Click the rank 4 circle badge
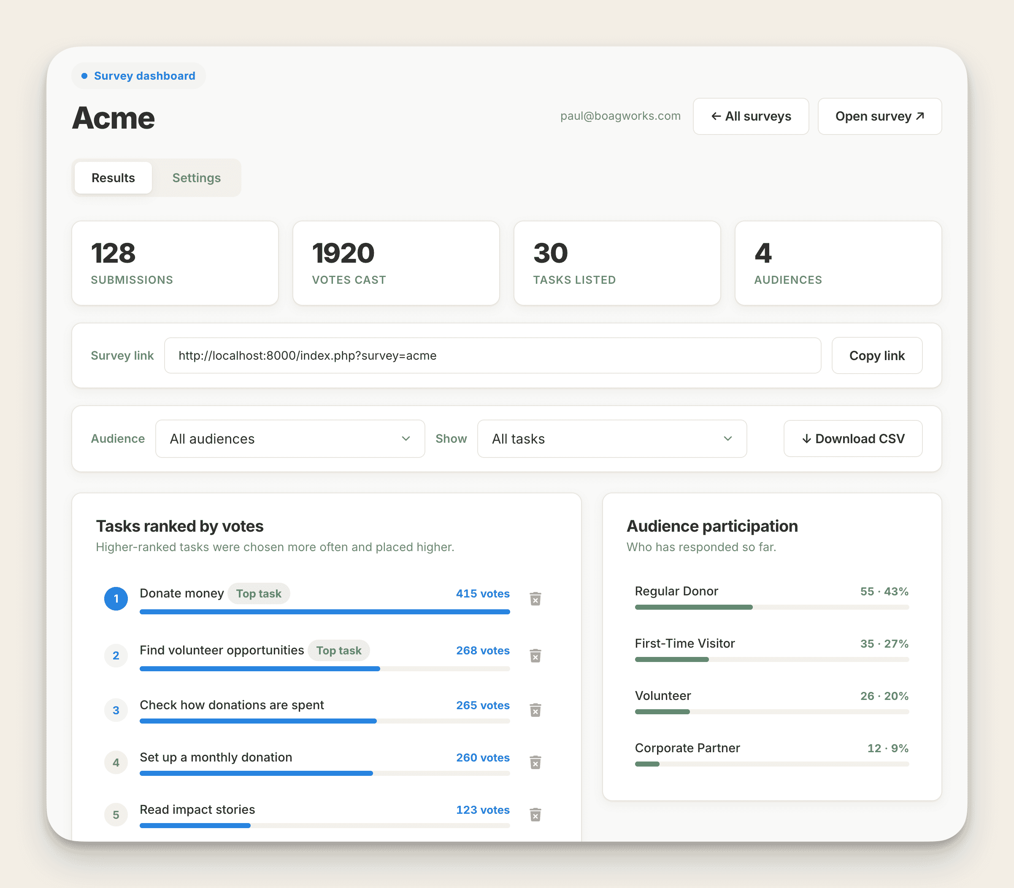This screenshot has width=1014, height=888. [x=116, y=763]
